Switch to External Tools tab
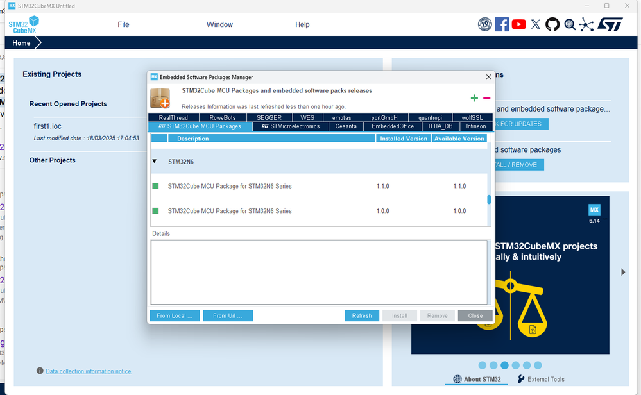641x395 pixels. (541, 379)
